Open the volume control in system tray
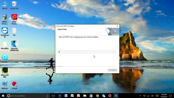The height and width of the screenshot is (98, 174). click(x=152, y=96)
